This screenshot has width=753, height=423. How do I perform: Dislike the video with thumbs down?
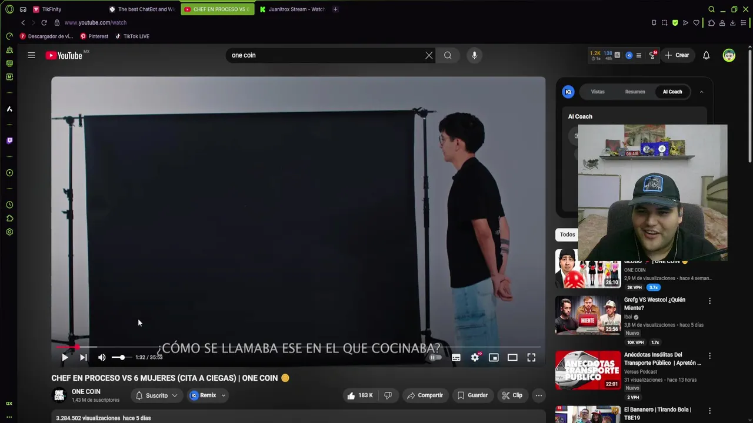click(388, 395)
